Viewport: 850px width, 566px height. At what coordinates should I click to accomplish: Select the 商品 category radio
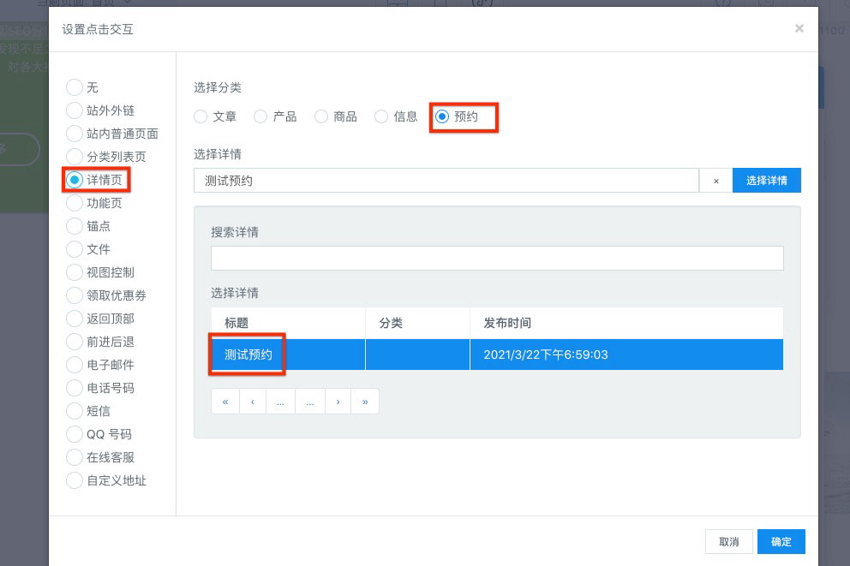point(321,116)
